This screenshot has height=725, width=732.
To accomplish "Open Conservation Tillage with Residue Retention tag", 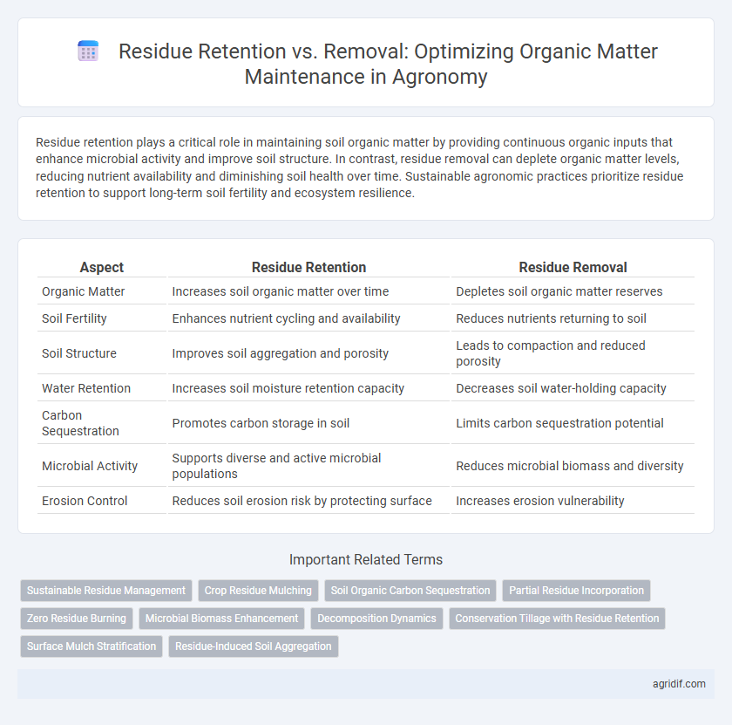I will 557,619.
